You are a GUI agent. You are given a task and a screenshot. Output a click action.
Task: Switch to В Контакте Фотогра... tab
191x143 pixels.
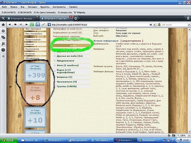tap(23, 19)
